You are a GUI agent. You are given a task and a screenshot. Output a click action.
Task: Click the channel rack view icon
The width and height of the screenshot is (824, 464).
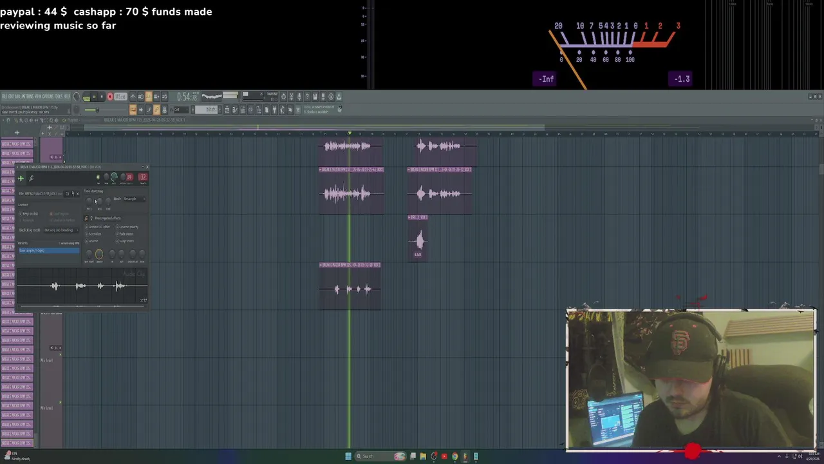(x=243, y=110)
